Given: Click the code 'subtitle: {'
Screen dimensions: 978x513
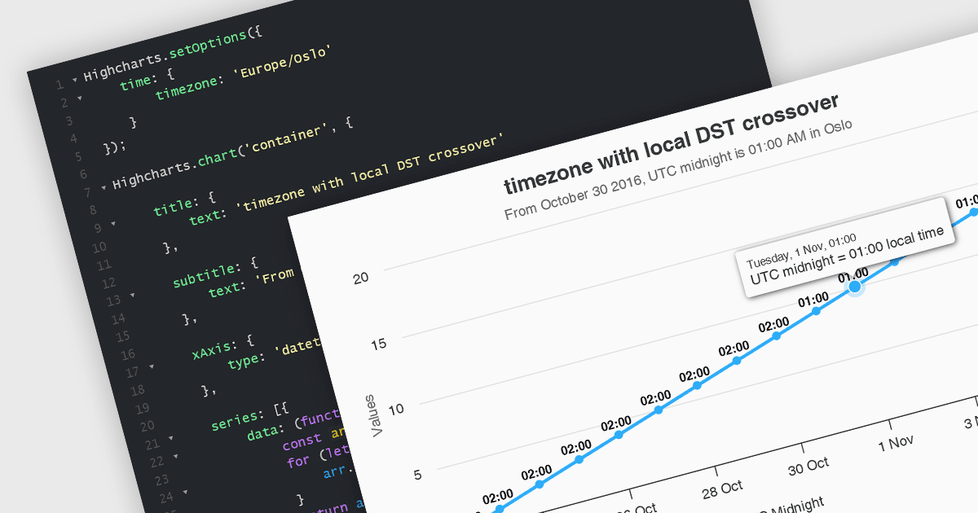Looking at the screenshot, I should pyautogui.click(x=216, y=274).
